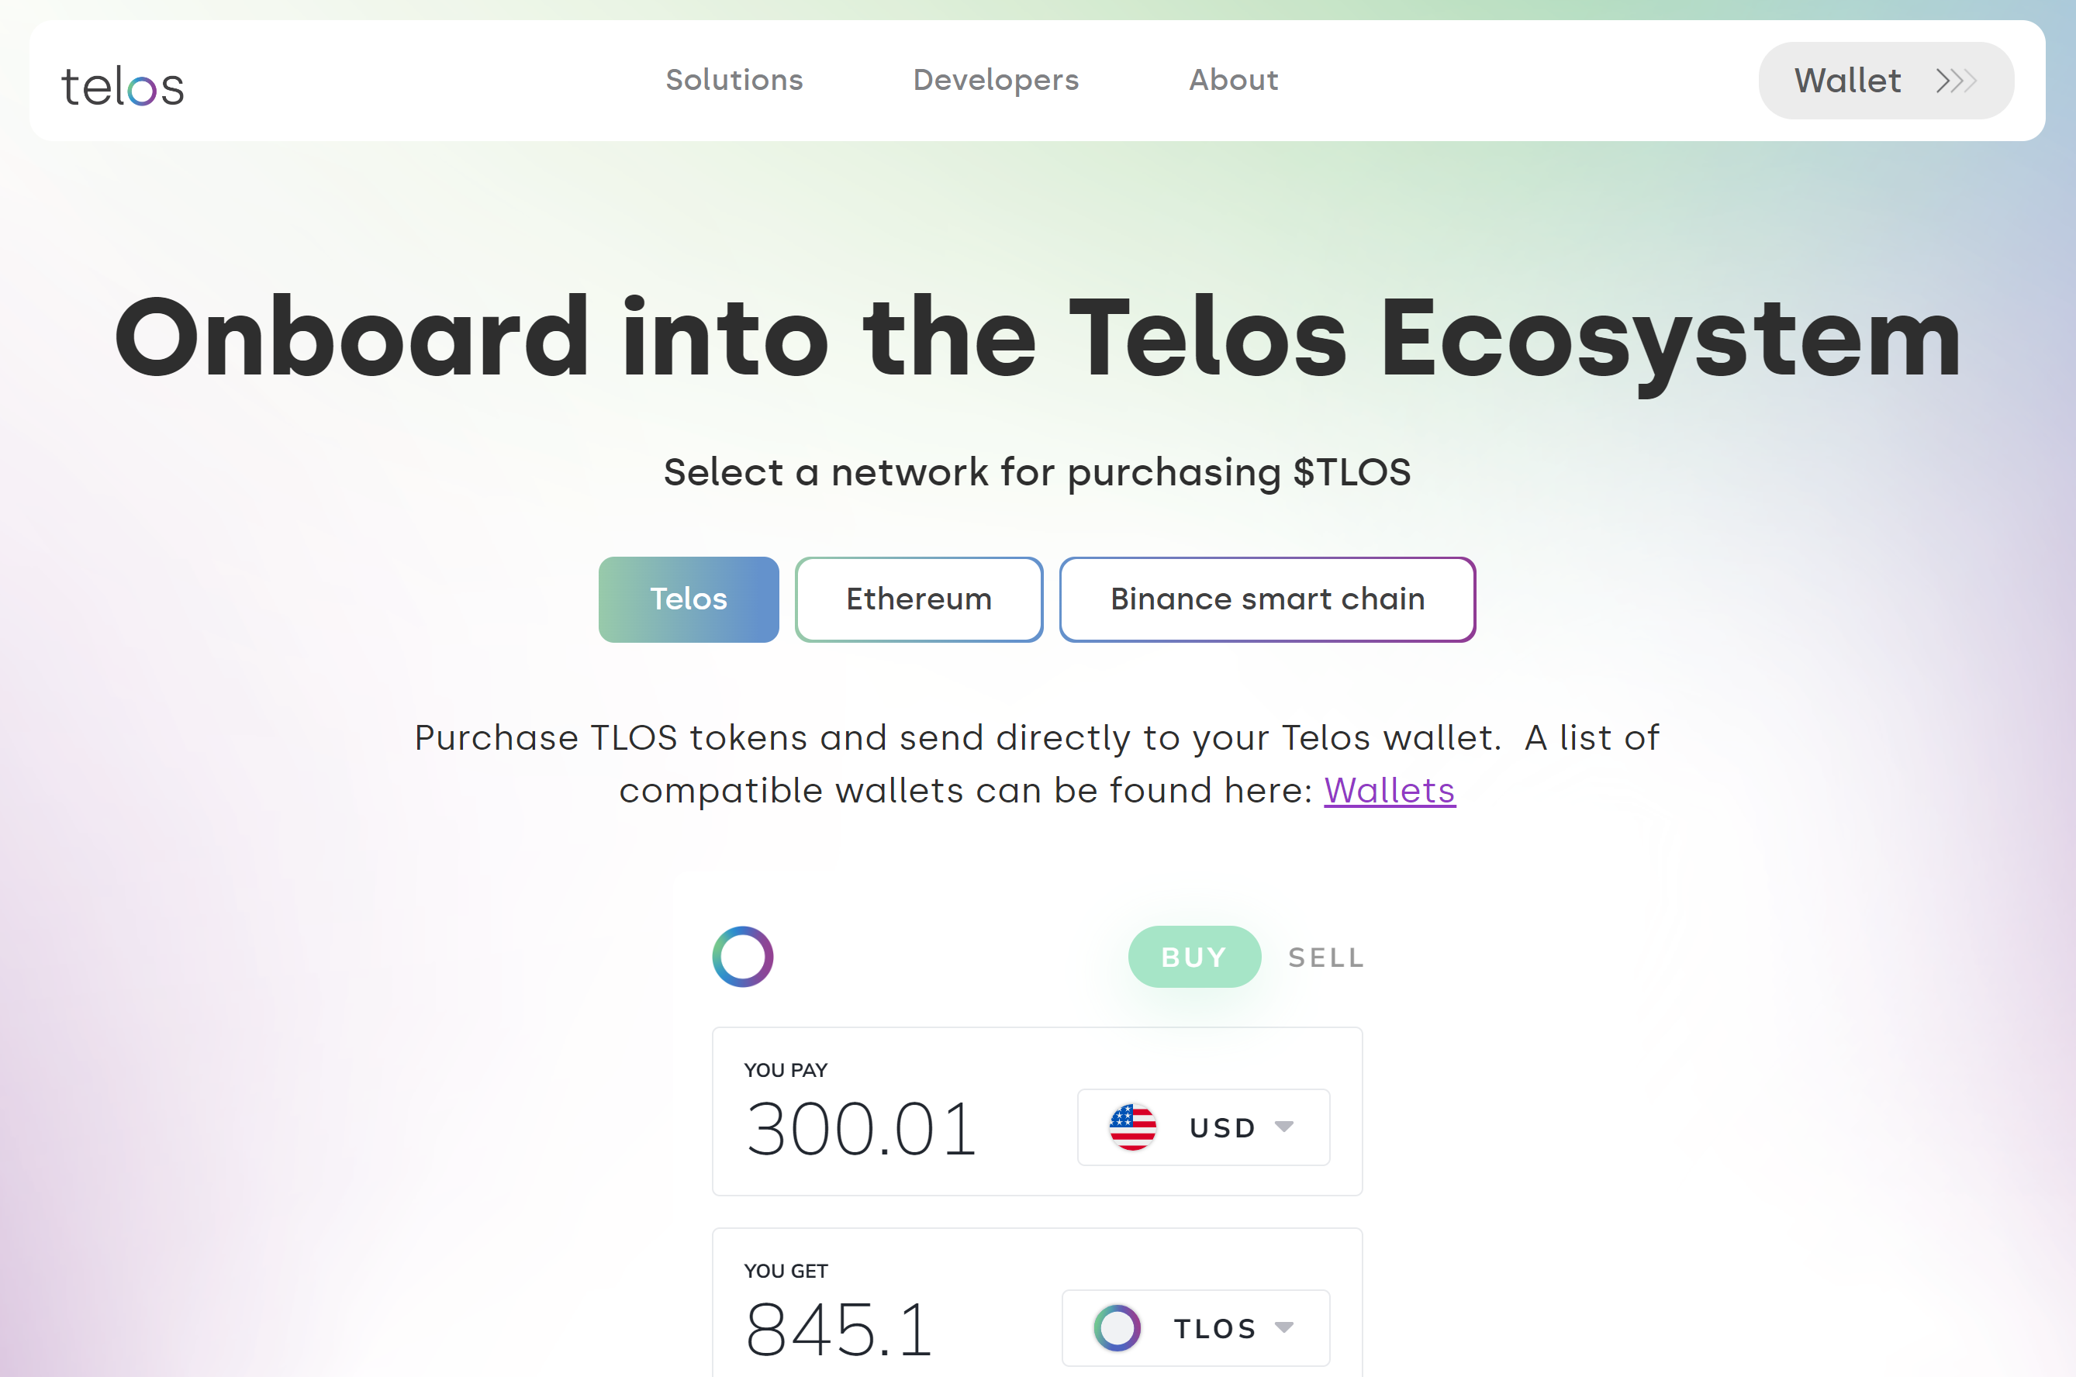This screenshot has height=1377, width=2076.
Task: Expand the currency selector arrow next to USD
Action: click(x=1285, y=1127)
